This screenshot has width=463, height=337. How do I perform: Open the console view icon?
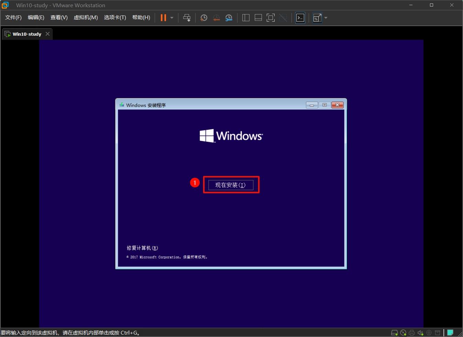(300, 18)
